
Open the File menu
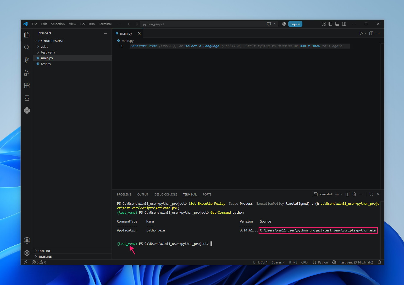click(x=35, y=24)
